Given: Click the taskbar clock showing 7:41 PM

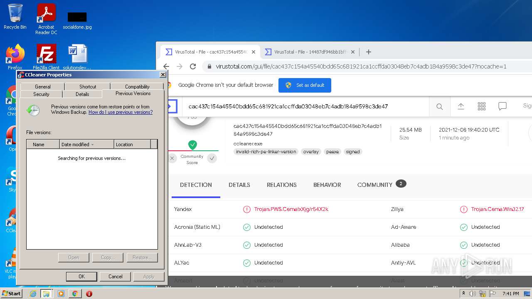Looking at the screenshot, I should [510, 294].
